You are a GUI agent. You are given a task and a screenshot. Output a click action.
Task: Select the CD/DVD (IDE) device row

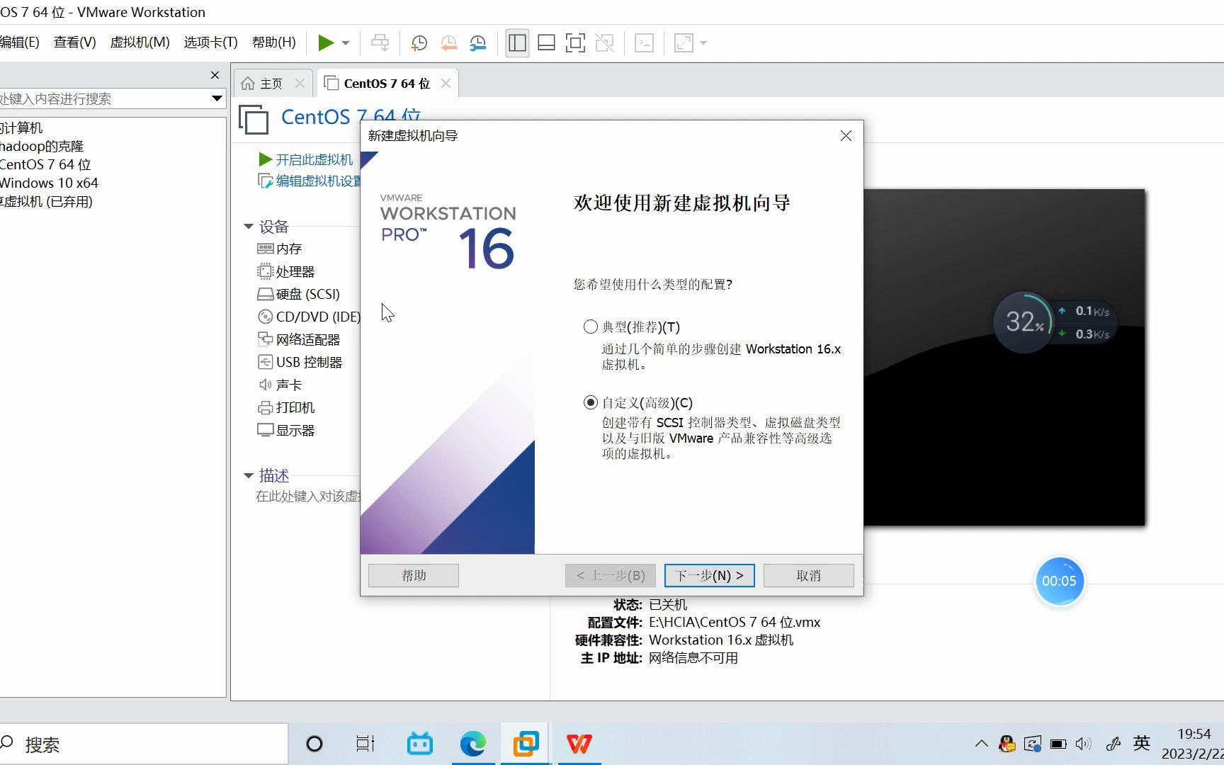pyautogui.click(x=309, y=317)
